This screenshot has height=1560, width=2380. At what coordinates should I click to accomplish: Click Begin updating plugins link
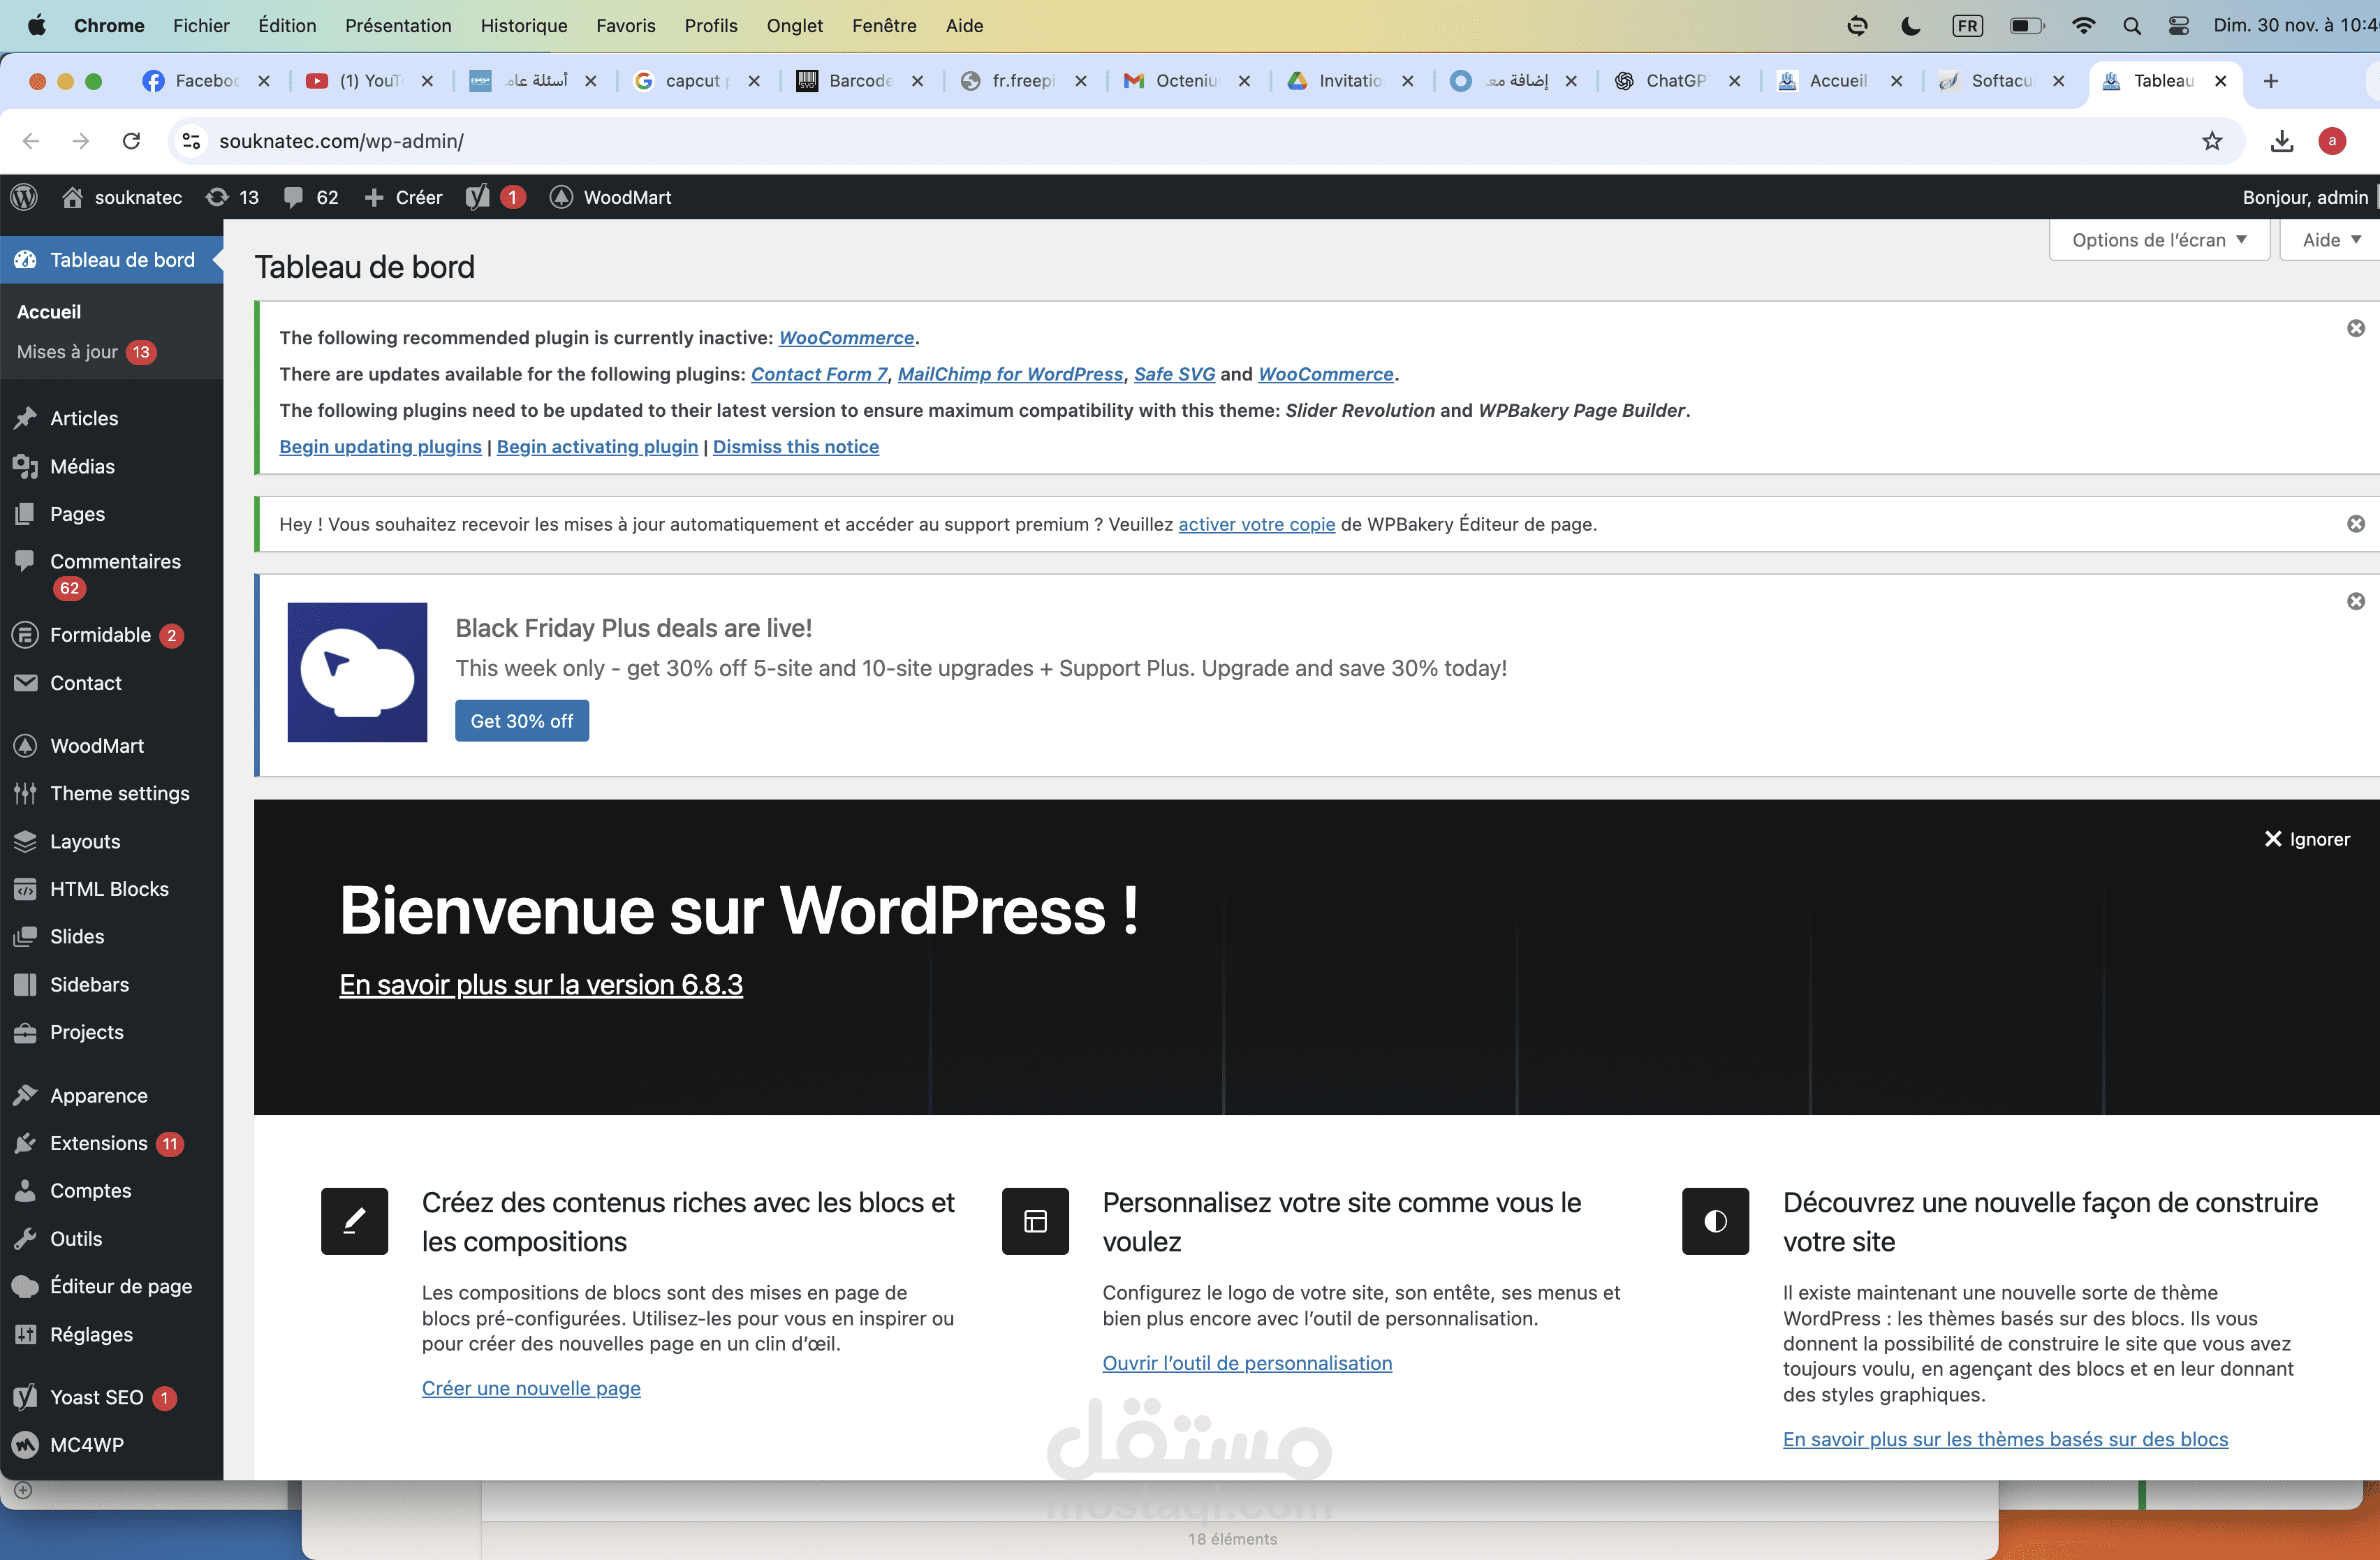pyautogui.click(x=380, y=446)
